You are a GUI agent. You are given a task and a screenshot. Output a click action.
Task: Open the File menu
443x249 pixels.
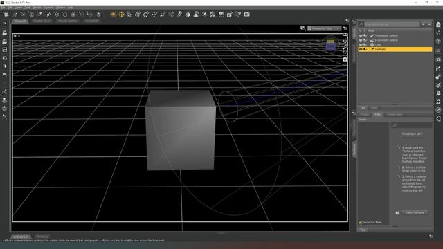(3, 8)
